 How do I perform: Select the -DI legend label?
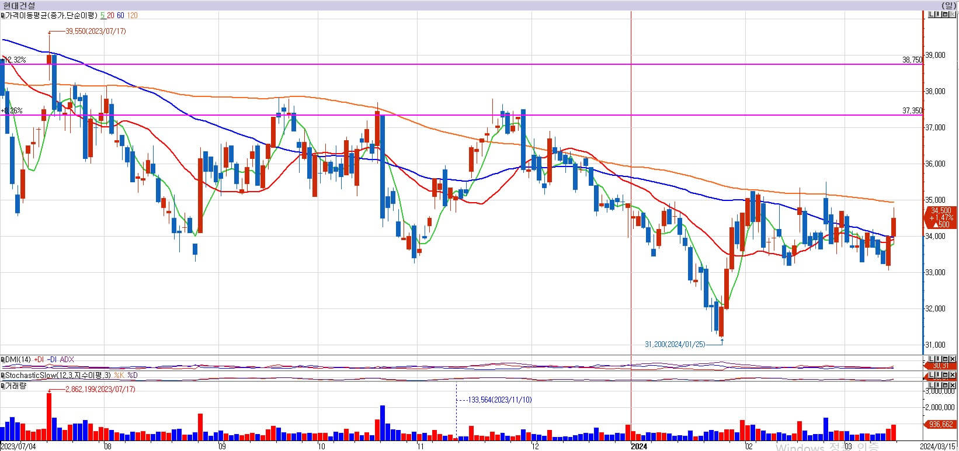(x=53, y=360)
